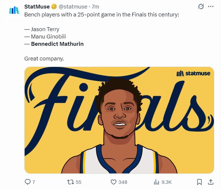Click the "Great company." tweet text
221x189 pixels.
pos(44,59)
